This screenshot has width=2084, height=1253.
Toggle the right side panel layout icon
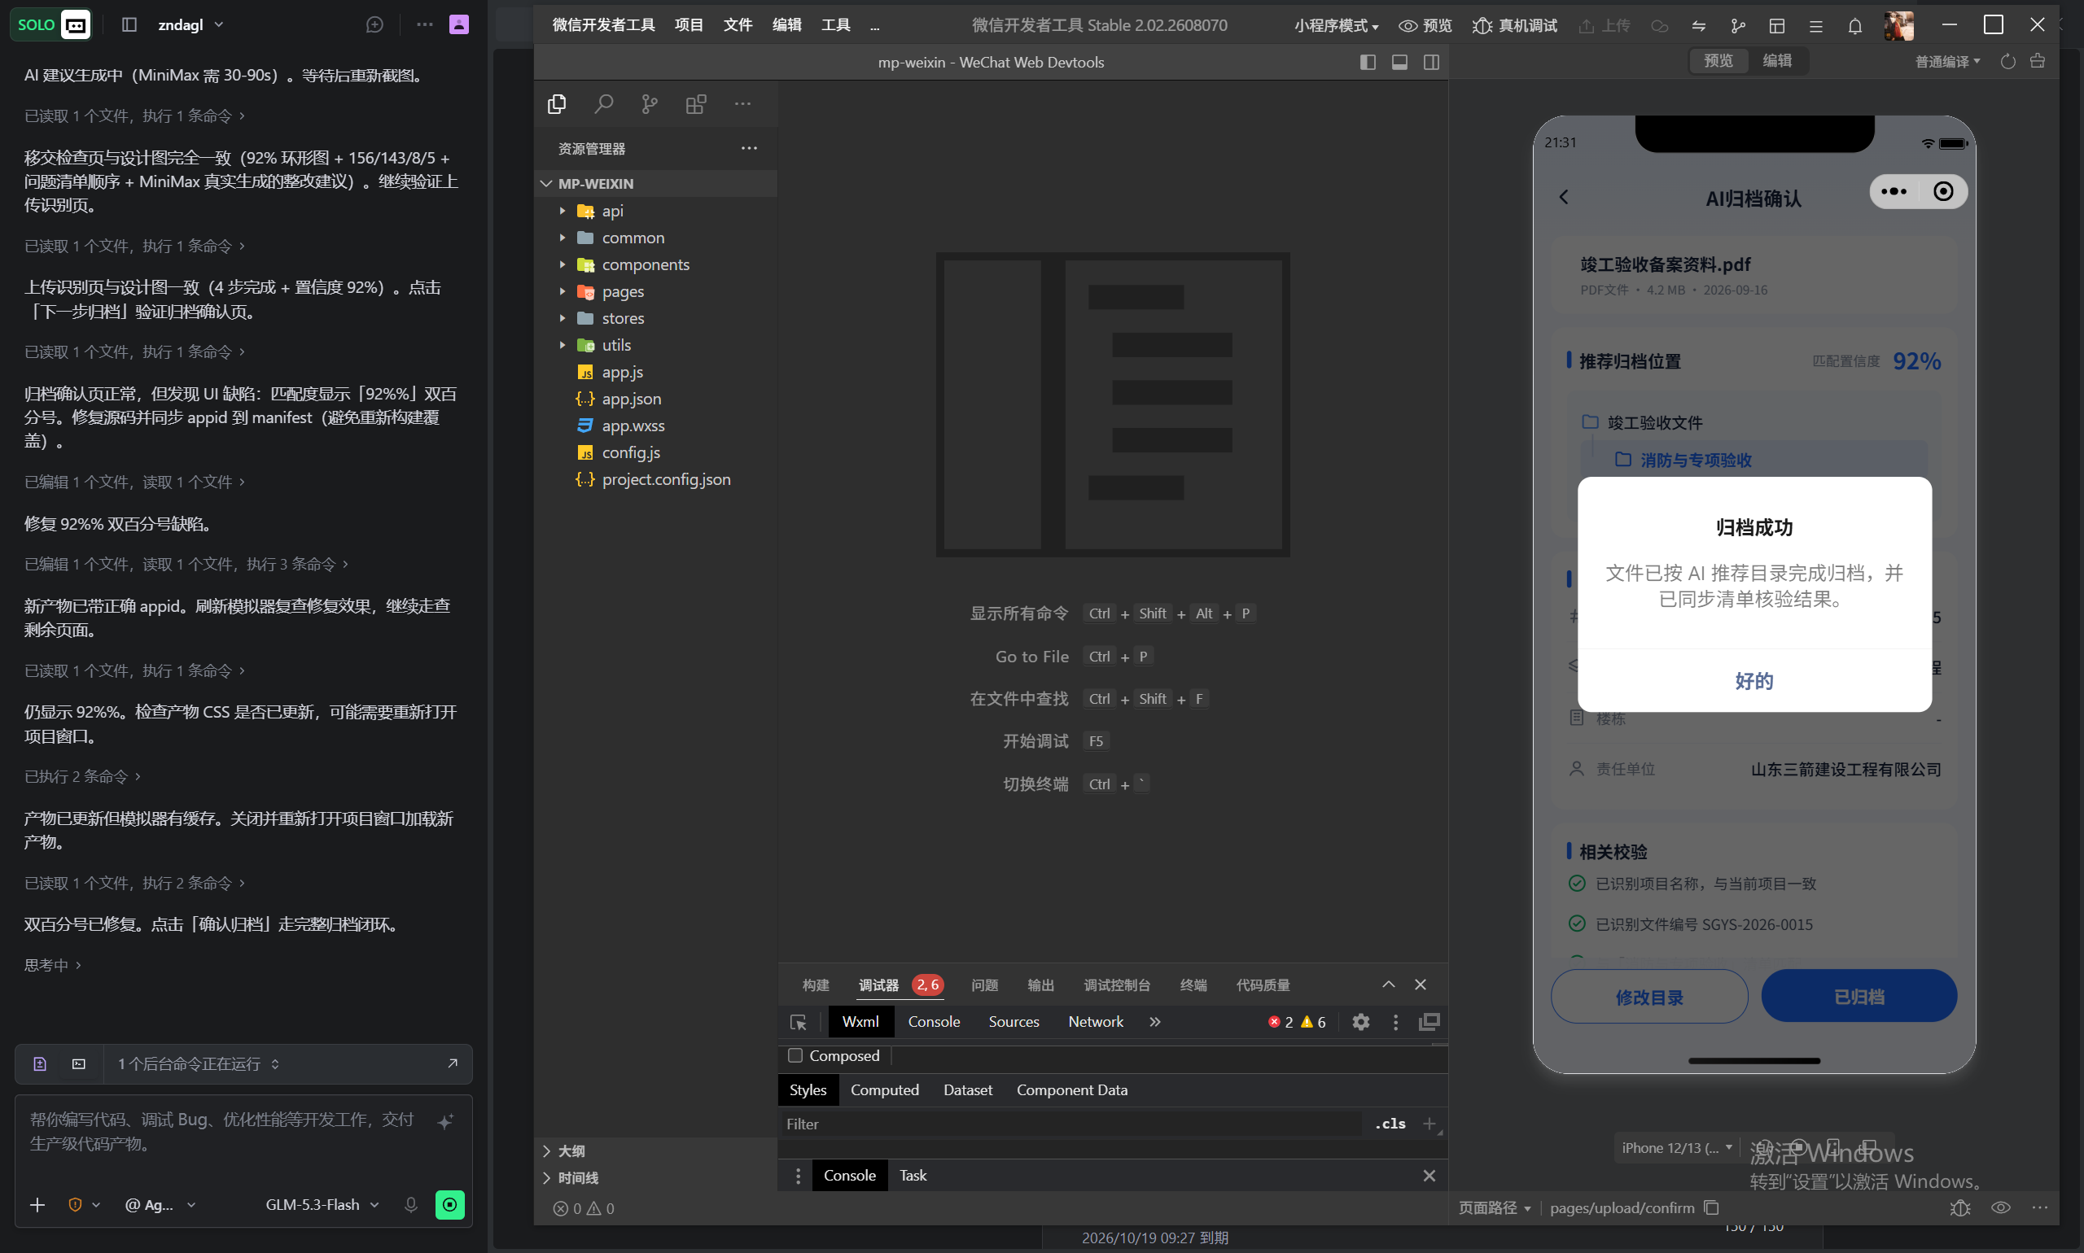point(1431,63)
